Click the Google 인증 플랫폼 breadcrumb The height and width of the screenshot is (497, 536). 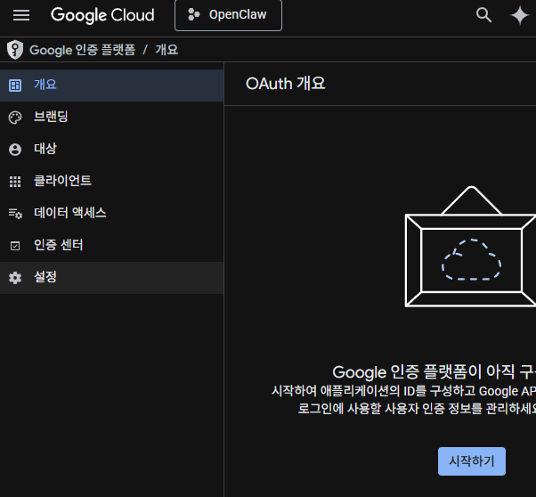83,50
